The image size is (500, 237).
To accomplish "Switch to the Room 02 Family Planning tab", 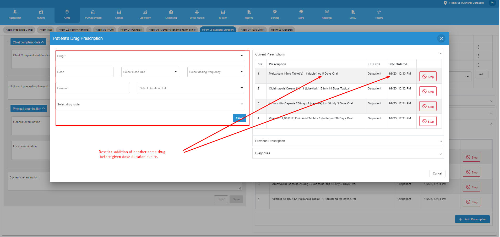I will [x=74, y=30].
